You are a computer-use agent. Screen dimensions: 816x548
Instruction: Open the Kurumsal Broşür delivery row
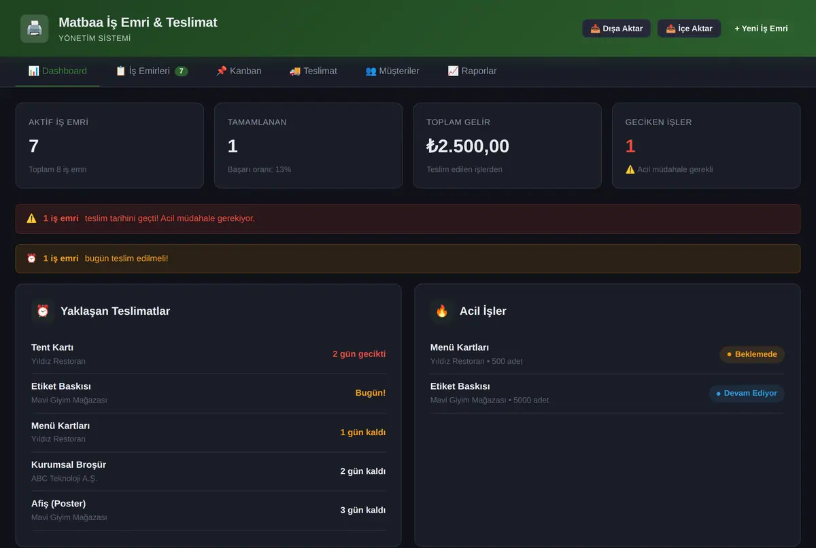[209, 471]
